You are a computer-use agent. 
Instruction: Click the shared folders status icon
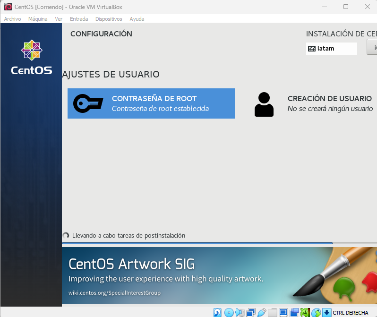(273, 313)
